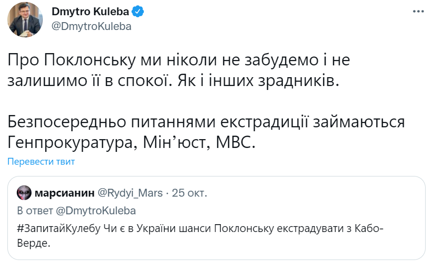Screen dimensions: 434x262
Task: Open the 25 окт. timestamp
Action: [x=189, y=193]
